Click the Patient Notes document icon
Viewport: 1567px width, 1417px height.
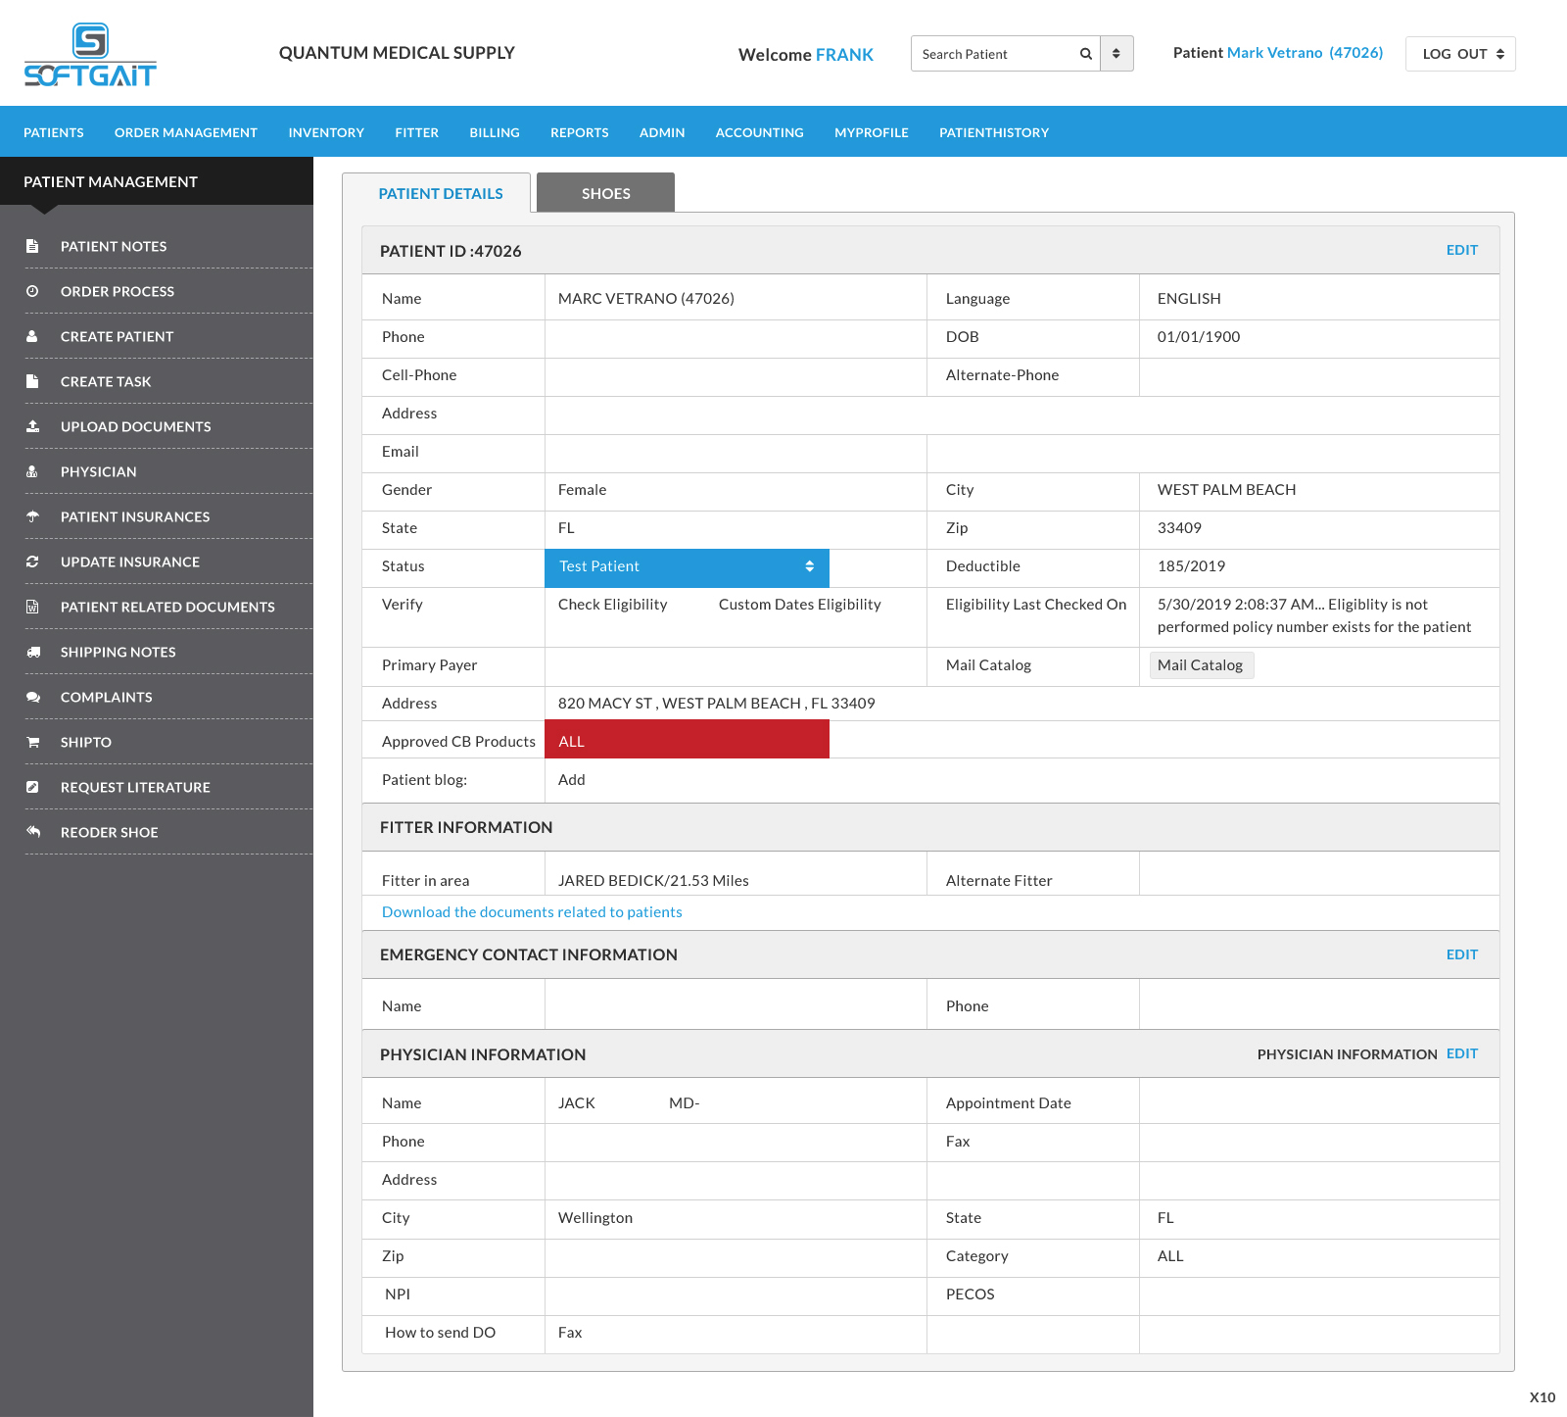coord(32,247)
